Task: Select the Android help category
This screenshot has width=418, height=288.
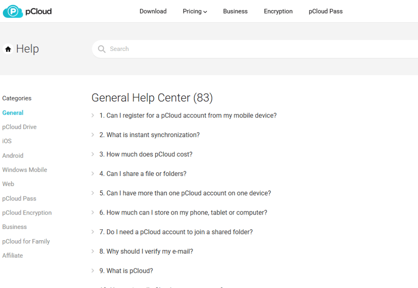Action: [13, 155]
